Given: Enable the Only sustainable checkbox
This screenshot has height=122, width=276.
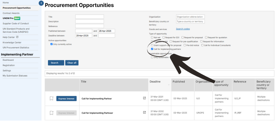Looking at the screenshot, I should click(x=152, y=57).
